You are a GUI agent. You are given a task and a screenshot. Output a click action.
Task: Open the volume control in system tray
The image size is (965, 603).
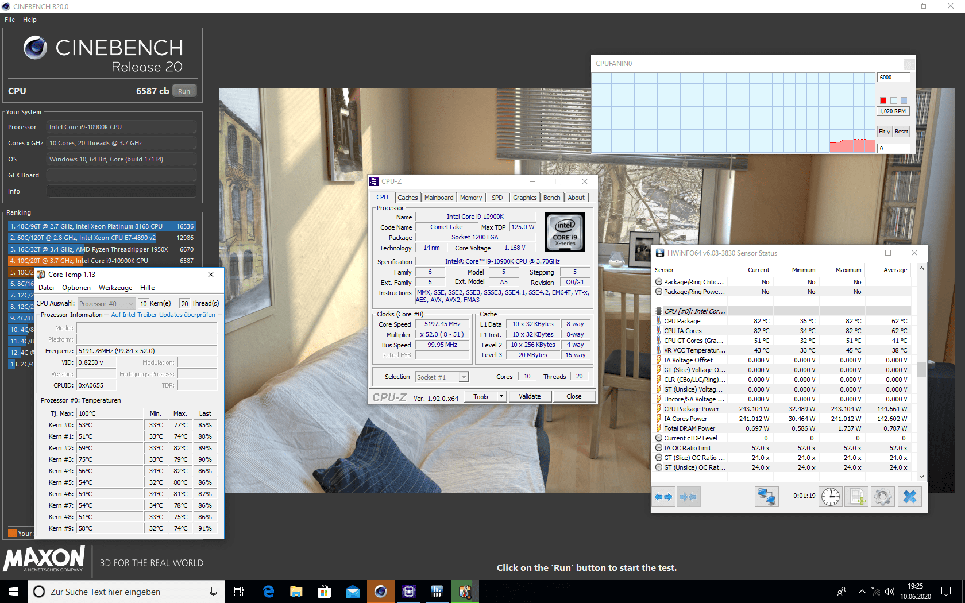[890, 592]
